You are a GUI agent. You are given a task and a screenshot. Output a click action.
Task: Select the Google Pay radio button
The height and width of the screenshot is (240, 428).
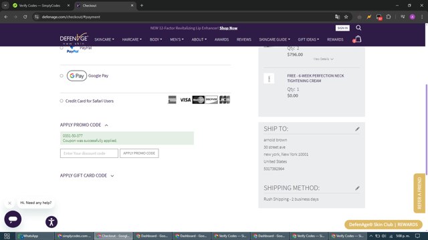pyautogui.click(x=62, y=75)
